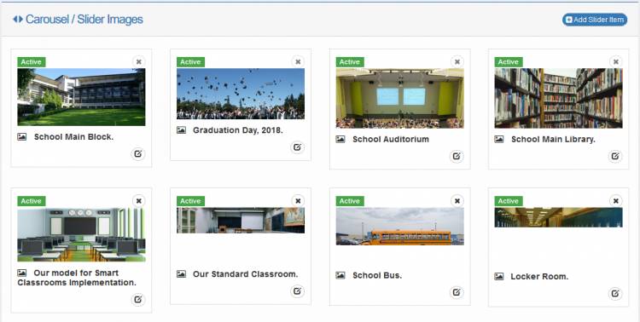
Task: Edit the School Auditorium item
Action: tap(457, 156)
